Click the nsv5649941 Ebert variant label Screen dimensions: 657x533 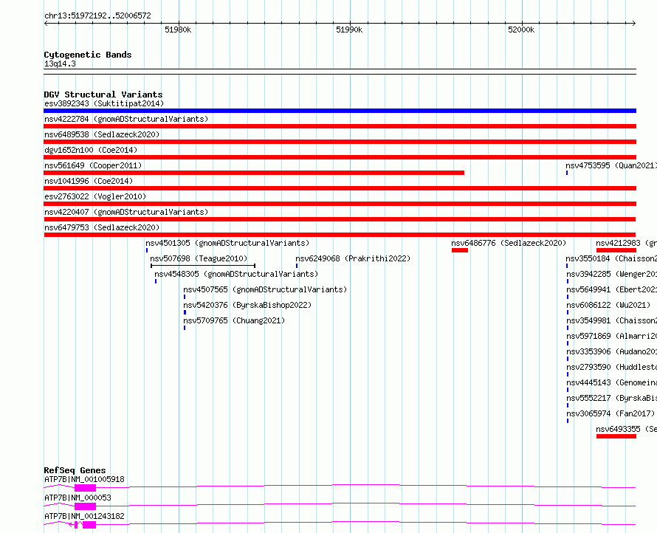click(612, 289)
